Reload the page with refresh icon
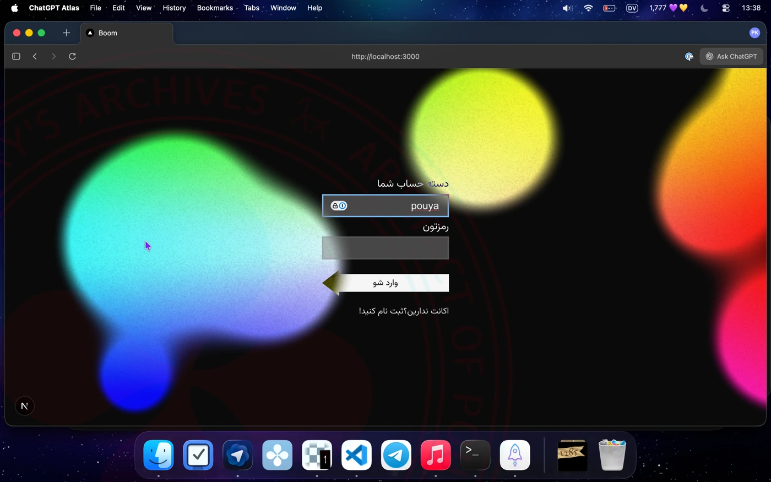 pyautogui.click(x=72, y=56)
